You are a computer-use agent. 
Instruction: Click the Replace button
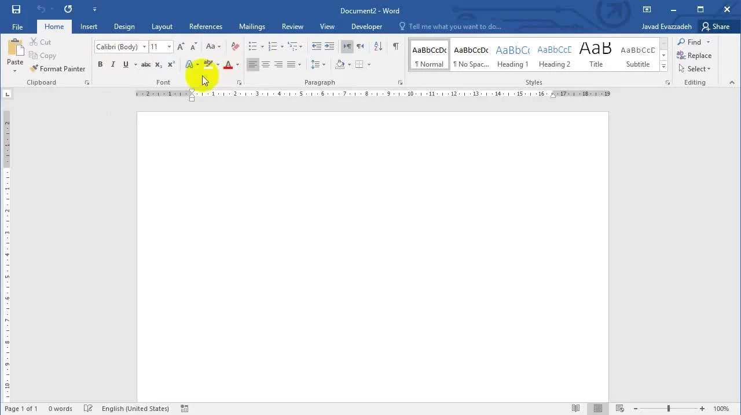pos(694,56)
